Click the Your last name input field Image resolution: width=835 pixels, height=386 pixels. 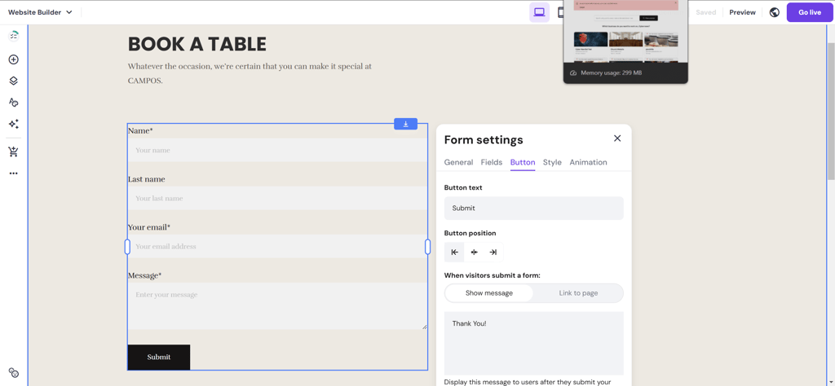277,199
